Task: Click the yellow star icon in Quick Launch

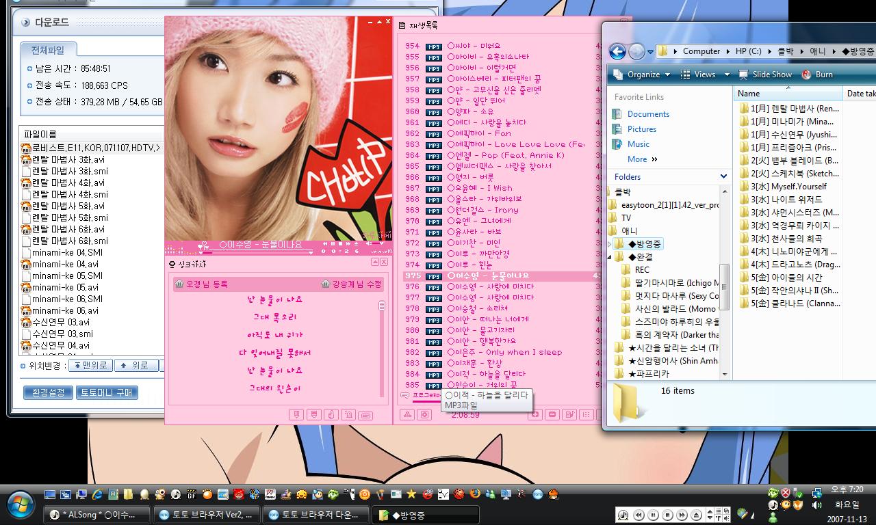Action: (411, 494)
